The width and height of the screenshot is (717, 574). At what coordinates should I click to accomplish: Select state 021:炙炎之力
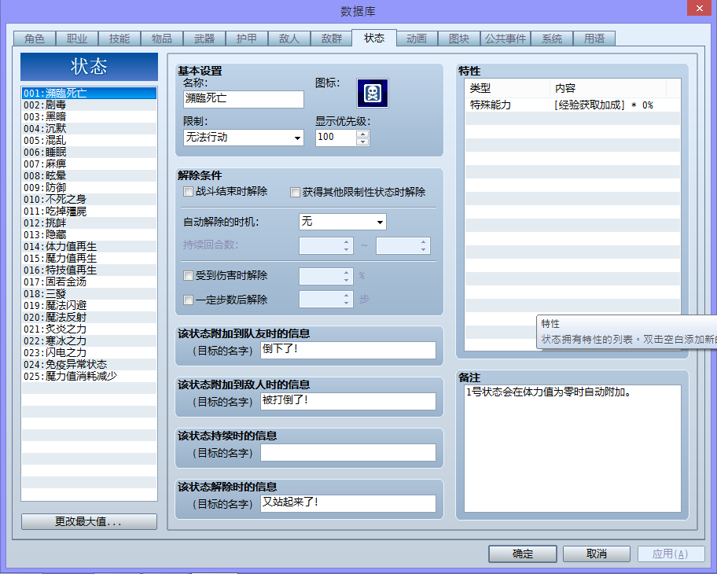(x=89, y=329)
